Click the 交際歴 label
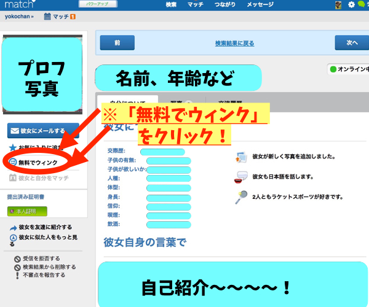Screen dimensions: 369x307 tap(116, 150)
